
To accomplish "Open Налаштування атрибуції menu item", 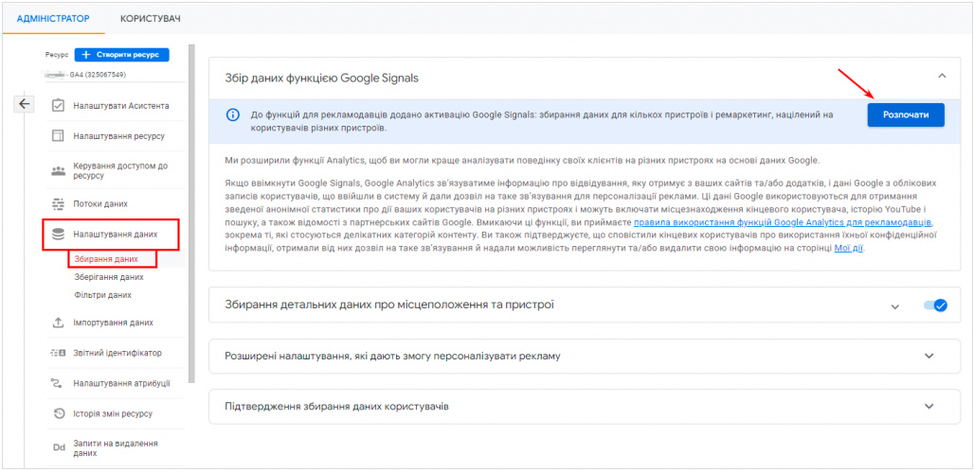I will pyautogui.click(x=121, y=384).
